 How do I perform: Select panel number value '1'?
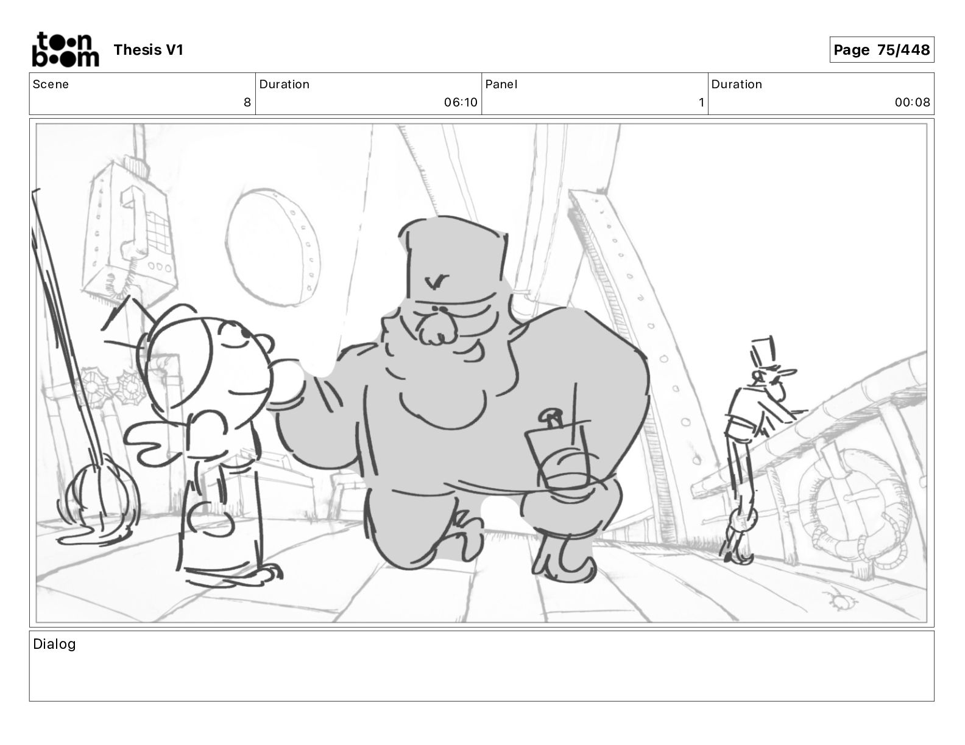tap(701, 102)
